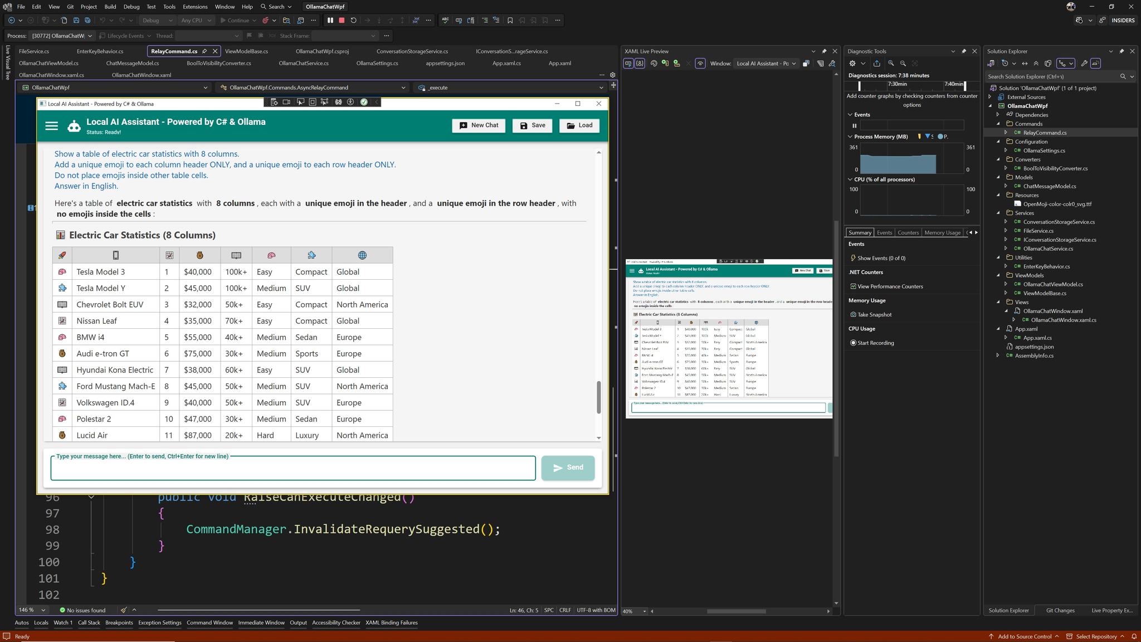Click the chat message input field
The height and width of the screenshot is (642, 1141).
tap(293, 469)
